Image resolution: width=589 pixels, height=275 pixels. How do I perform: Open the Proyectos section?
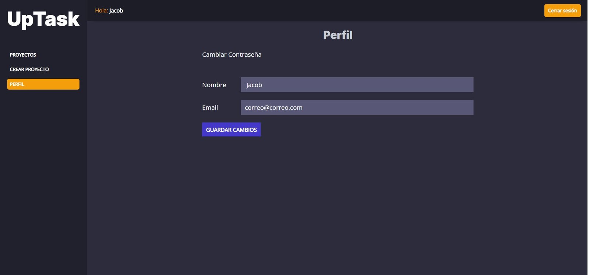coord(23,55)
